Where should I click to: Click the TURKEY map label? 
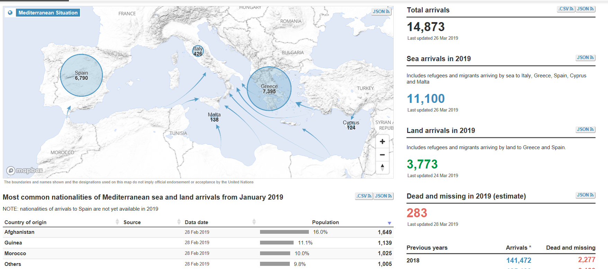[365, 88]
